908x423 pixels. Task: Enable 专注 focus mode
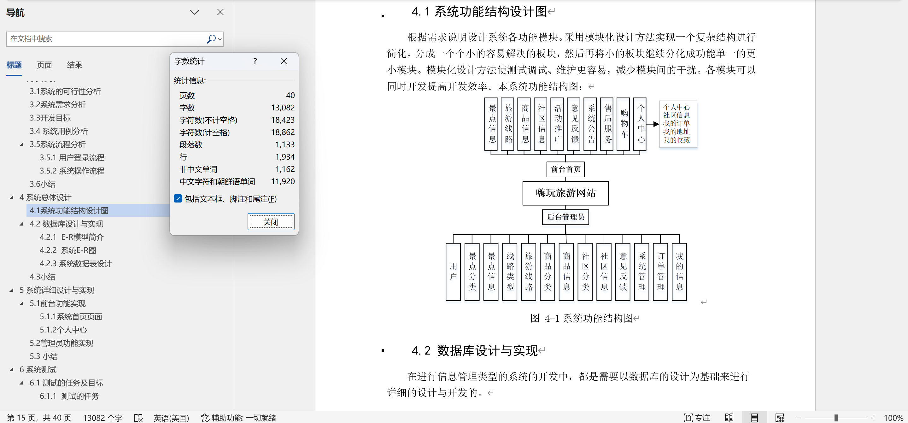(x=697, y=418)
